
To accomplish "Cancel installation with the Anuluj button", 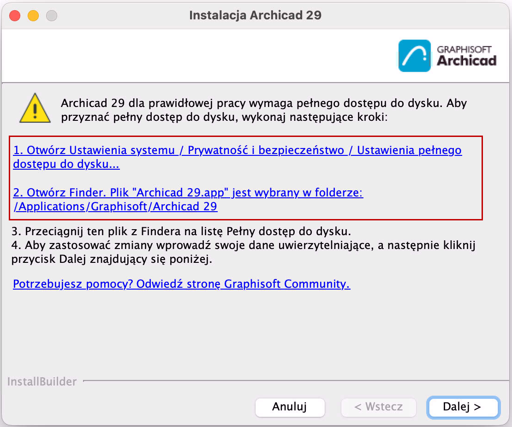I will click(290, 407).
